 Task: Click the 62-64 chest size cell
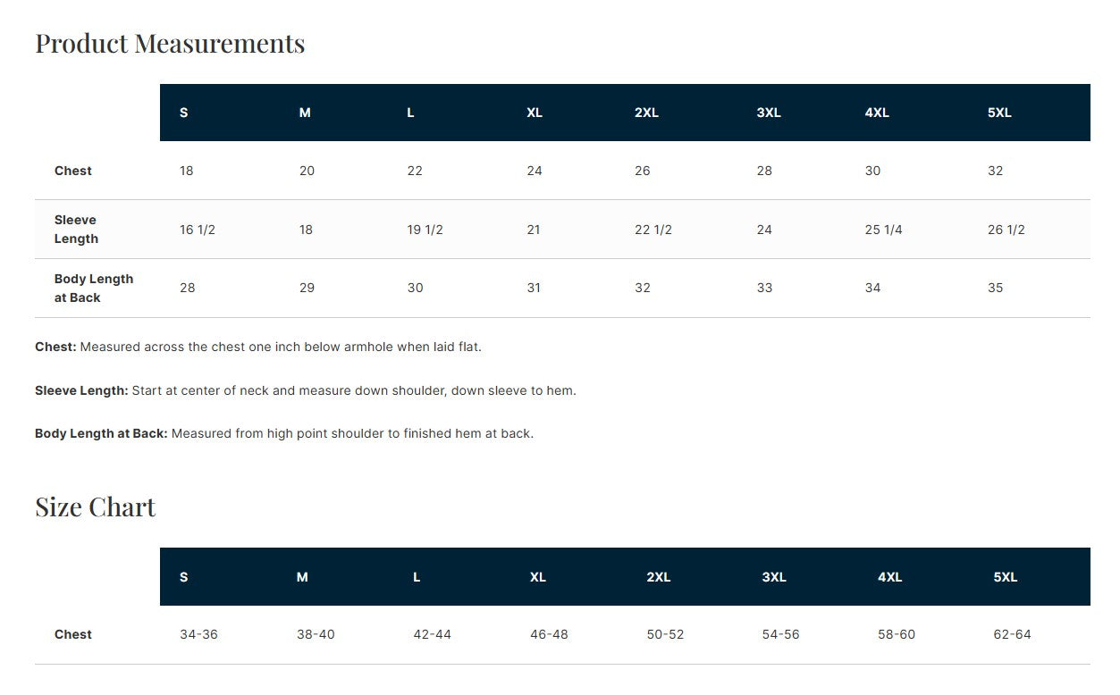[1012, 634]
